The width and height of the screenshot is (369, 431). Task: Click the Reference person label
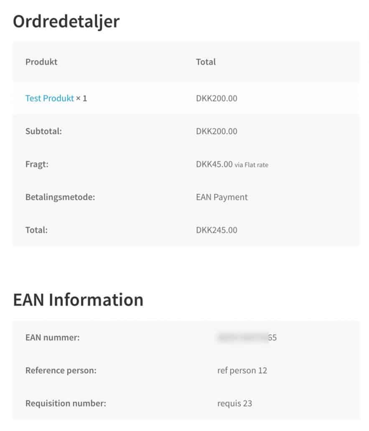(x=61, y=370)
